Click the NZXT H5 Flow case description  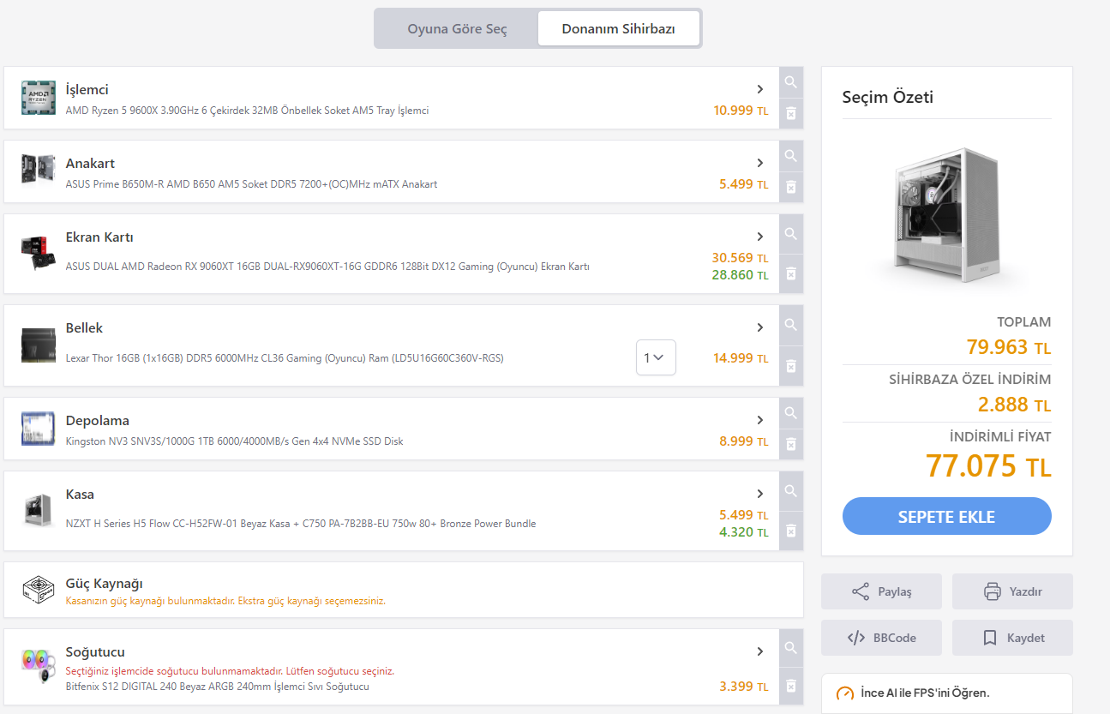click(301, 524)
